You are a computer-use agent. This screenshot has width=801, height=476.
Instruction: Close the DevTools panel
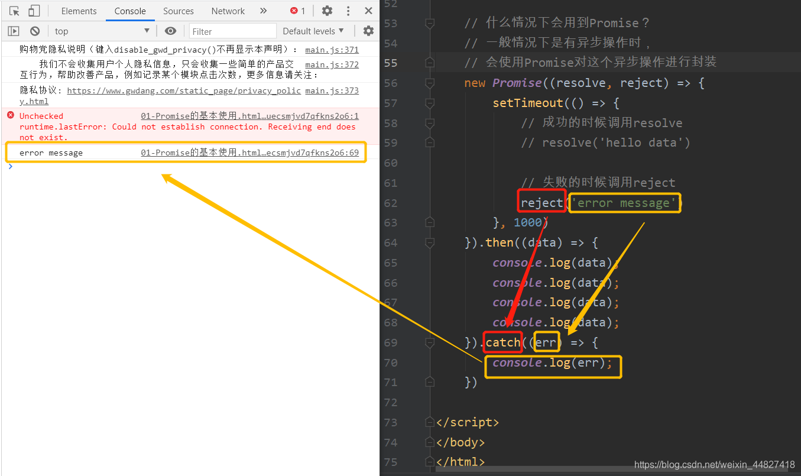tap(368, 11)
